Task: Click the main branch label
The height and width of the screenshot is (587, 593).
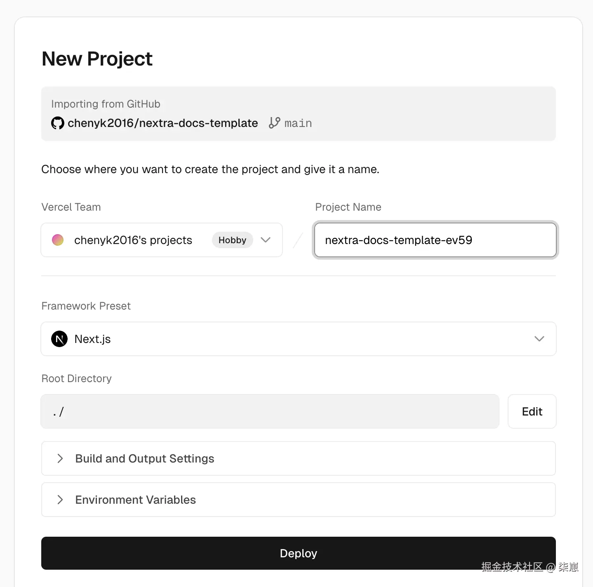Action: (x=298, y=123)
